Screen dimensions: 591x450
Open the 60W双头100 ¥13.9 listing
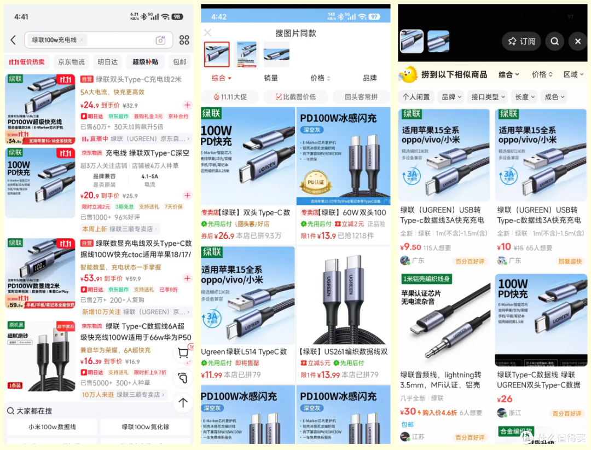point(343,174)
